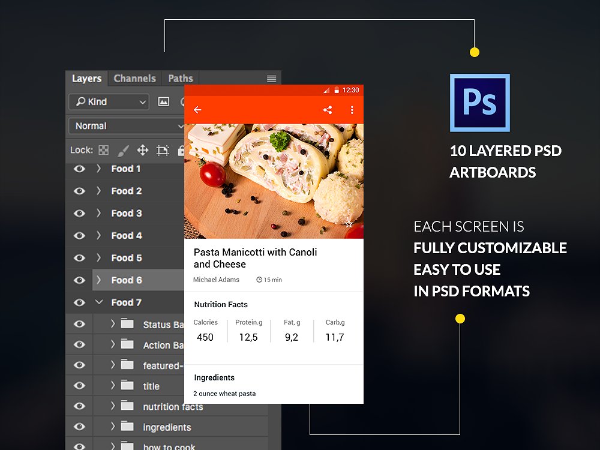600x450 pixels.
Task: Toggle artboard auto-nesting lock icon
Action: [x=163, y=150]
